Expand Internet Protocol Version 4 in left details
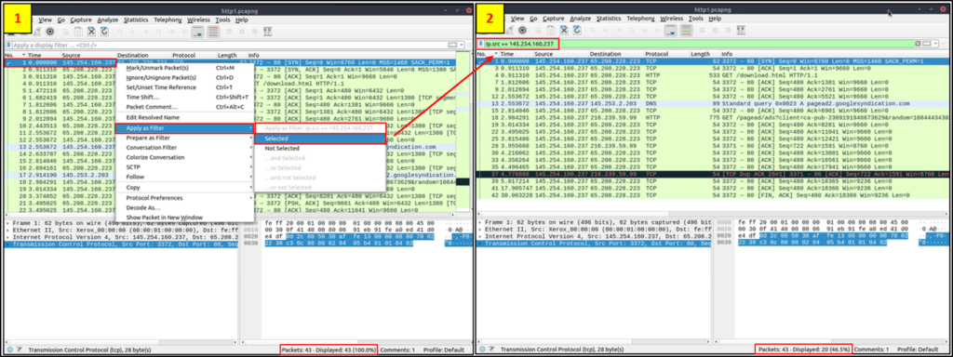 point(7,236)
